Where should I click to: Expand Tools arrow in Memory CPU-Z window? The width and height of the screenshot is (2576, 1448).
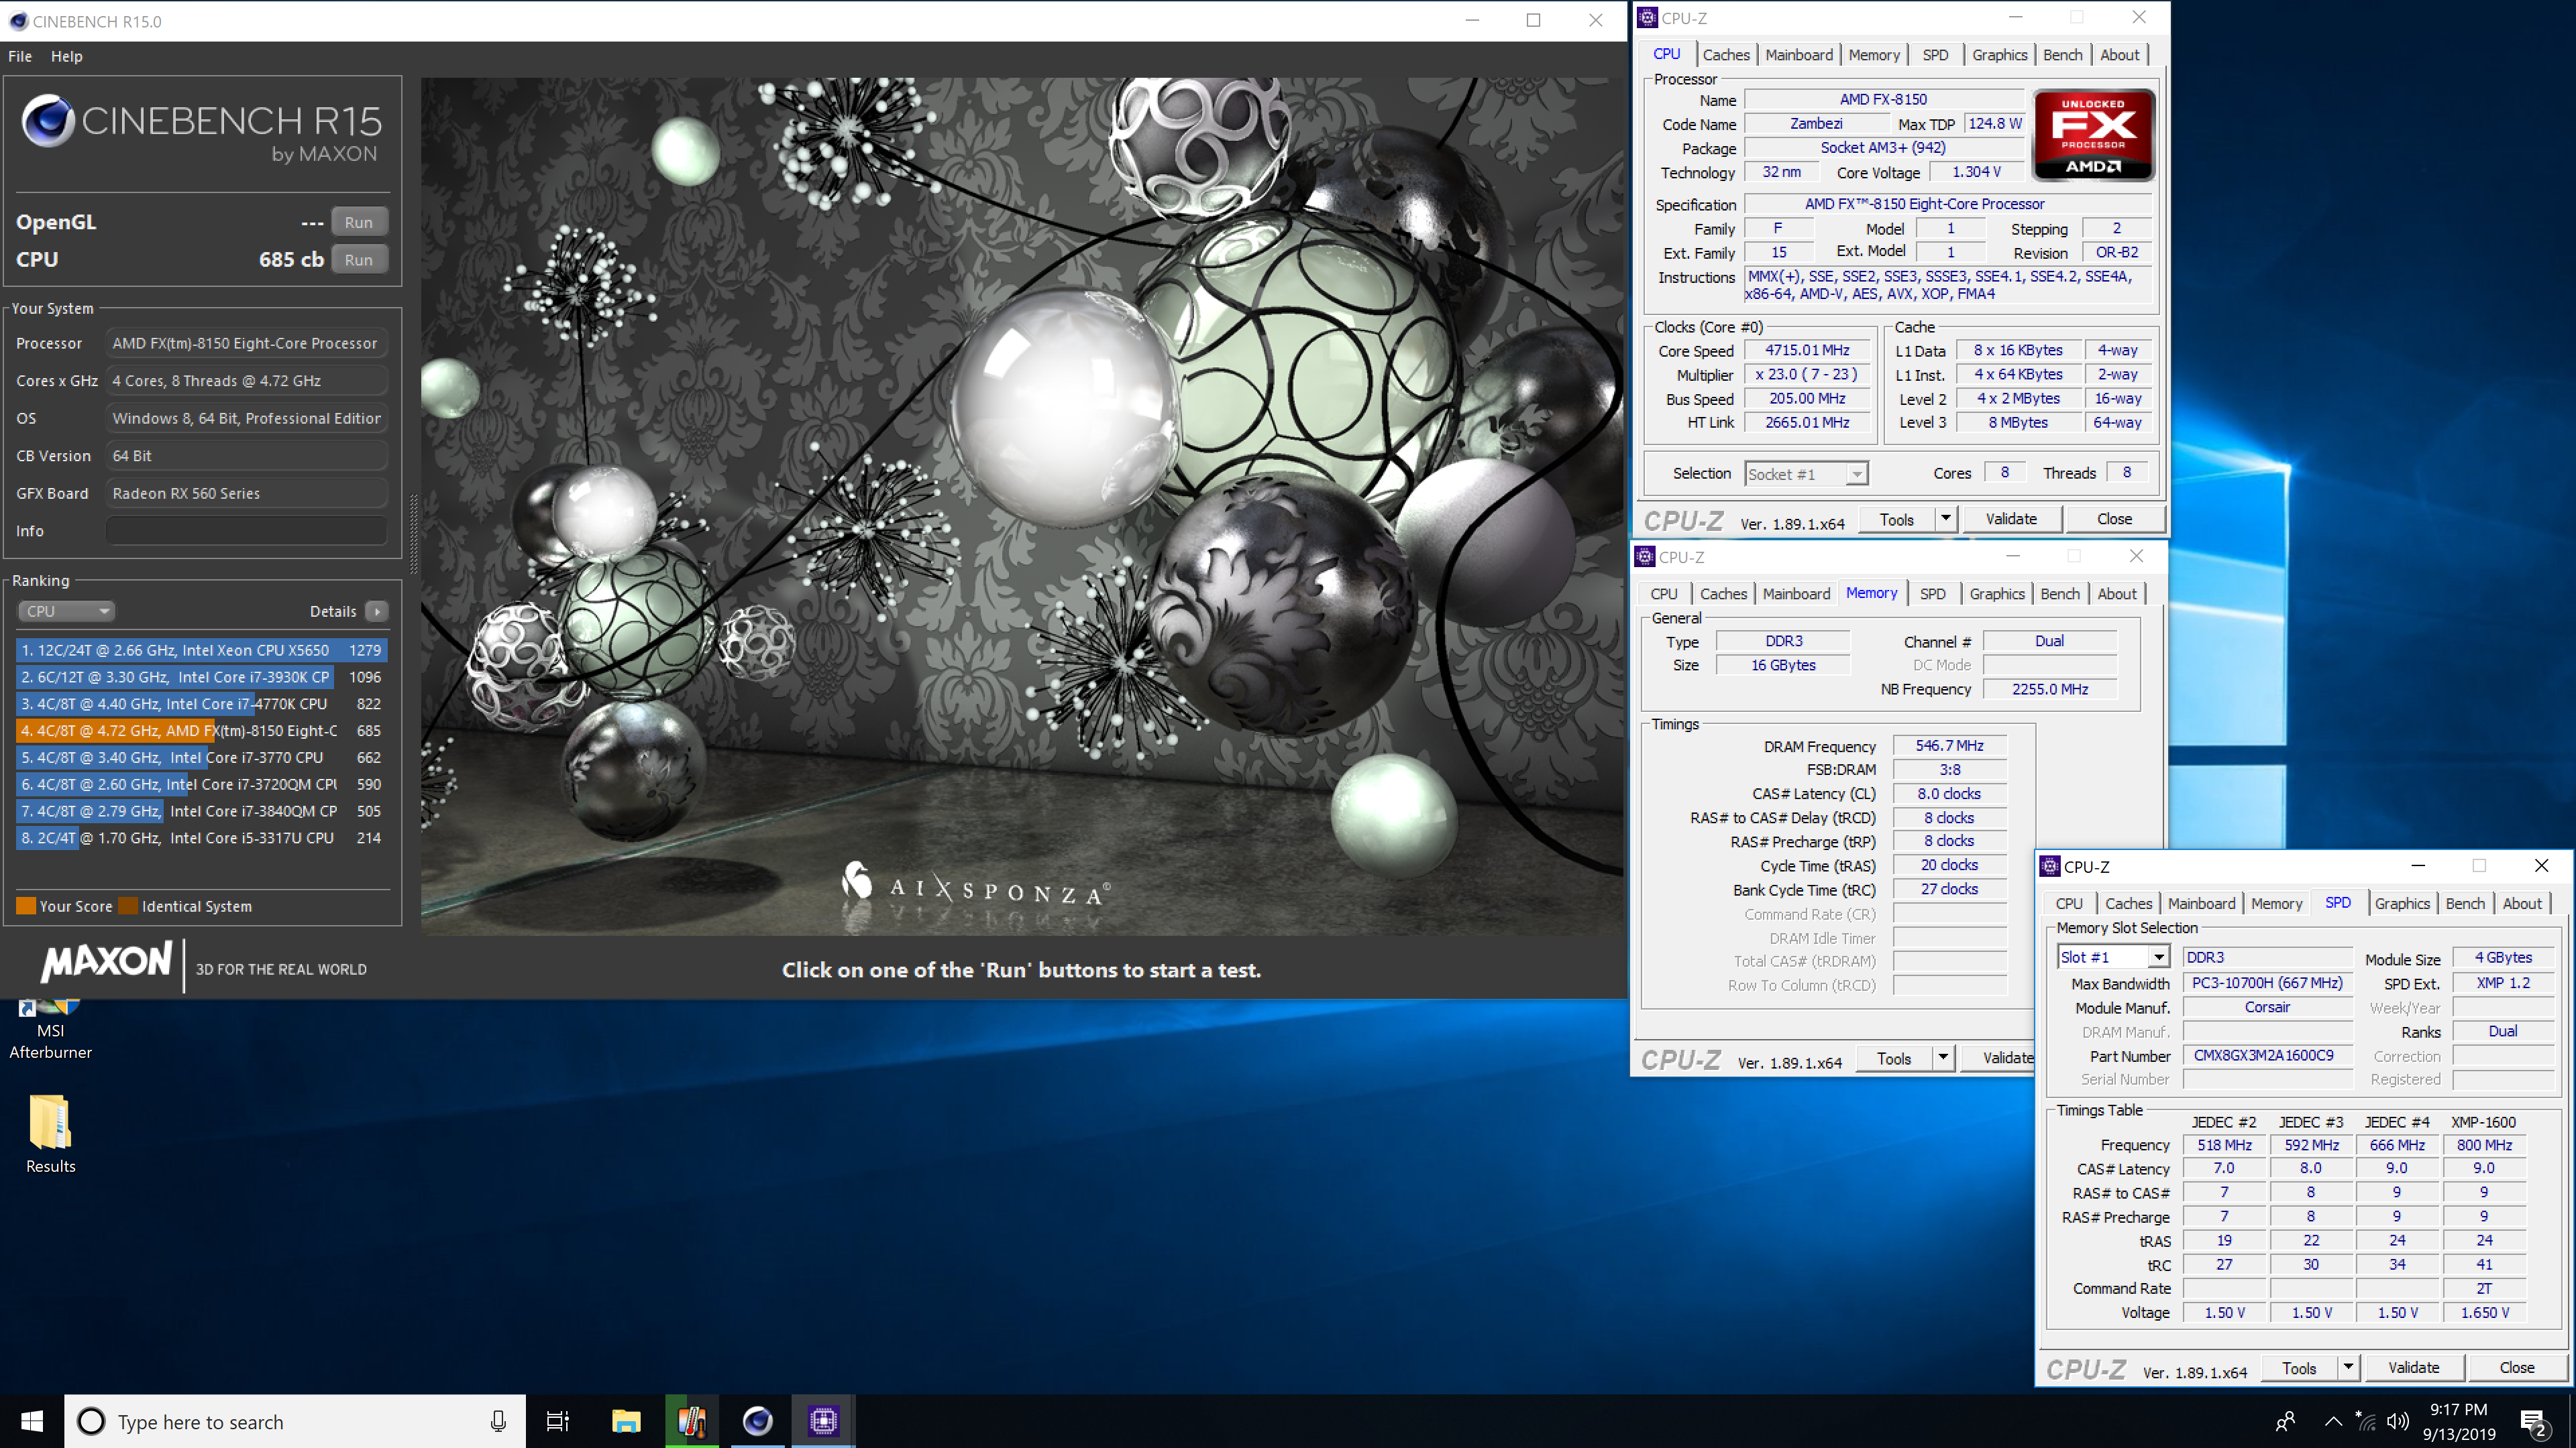[x=1942, y=1059]
